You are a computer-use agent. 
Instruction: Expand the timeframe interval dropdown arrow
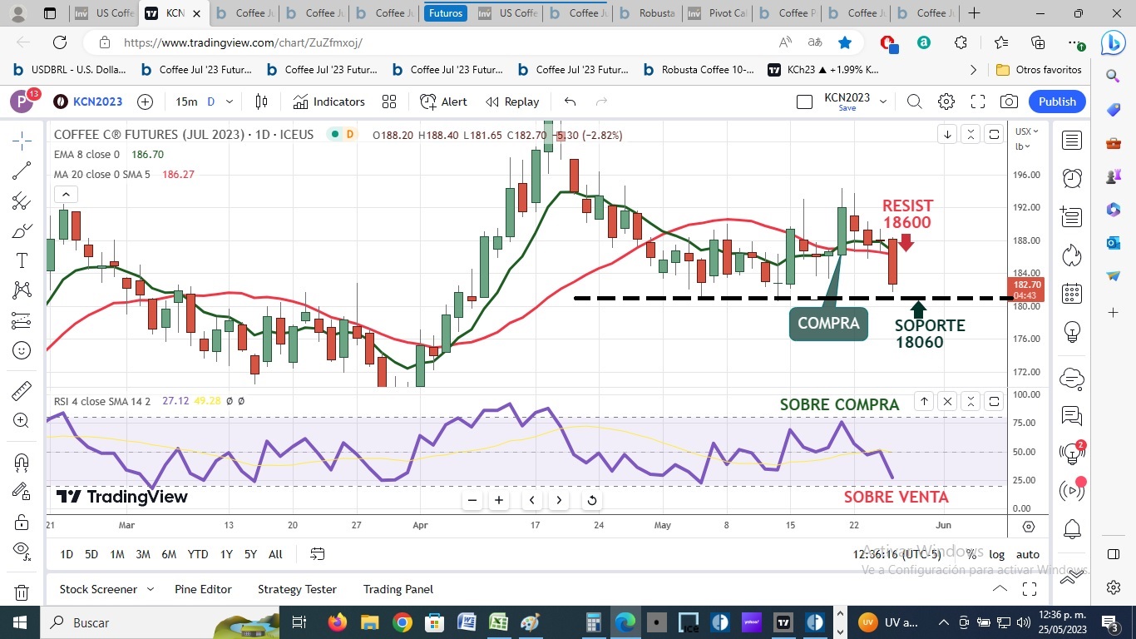[230, 102]
